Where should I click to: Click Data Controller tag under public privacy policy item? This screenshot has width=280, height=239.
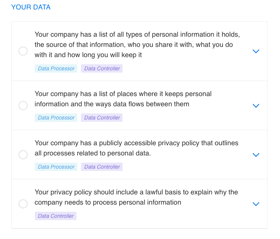[102, 167]
